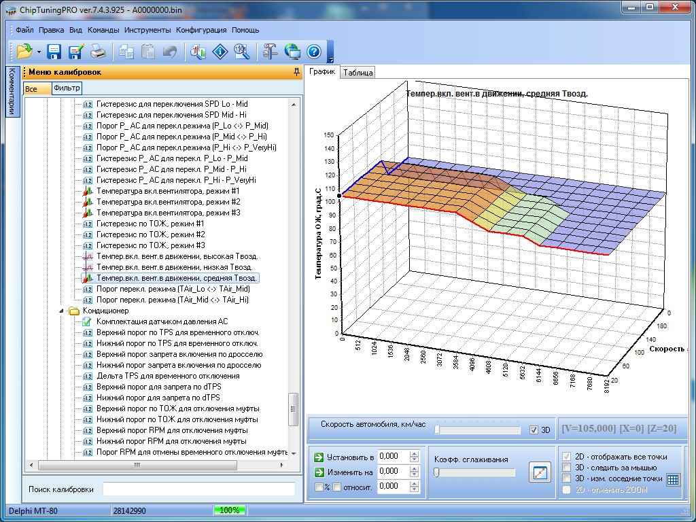Click the printer icon in the toolbar
This screenshot has width=696, height=522.
[x=98, y=52]
